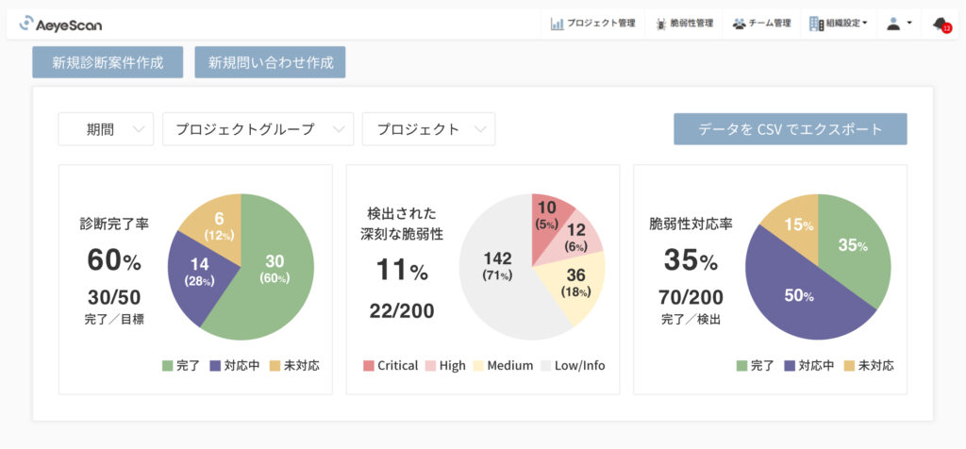Click the bar chart icon for プロジェクト管理
The width and height of the screenshot is (966, 449).
pyautogui.click(x=558, y=24)
